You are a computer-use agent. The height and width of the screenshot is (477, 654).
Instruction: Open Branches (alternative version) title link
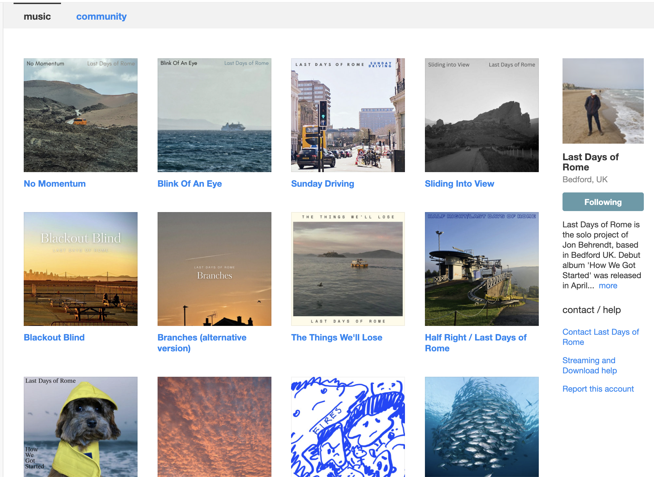(202, 343)
